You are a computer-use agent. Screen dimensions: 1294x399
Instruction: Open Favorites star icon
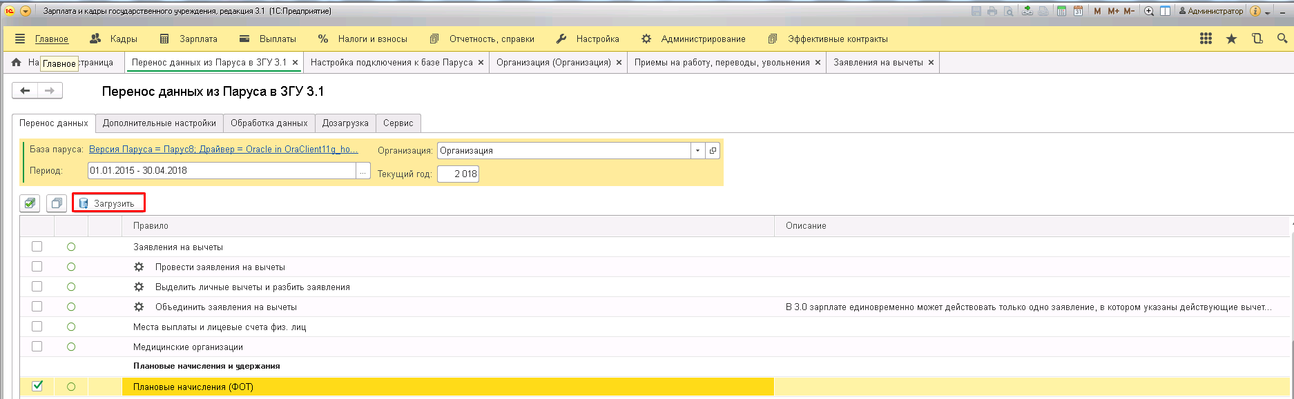pyautogui.click(x=1231, y=39)
